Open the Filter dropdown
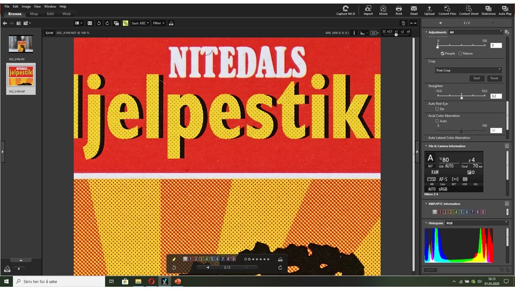Image resolution: width=515 pixels, height=290 pixels. [x=159, y=23]
